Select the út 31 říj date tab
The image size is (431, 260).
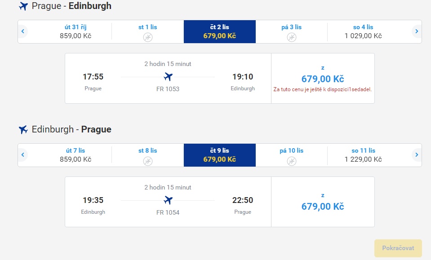76,31
